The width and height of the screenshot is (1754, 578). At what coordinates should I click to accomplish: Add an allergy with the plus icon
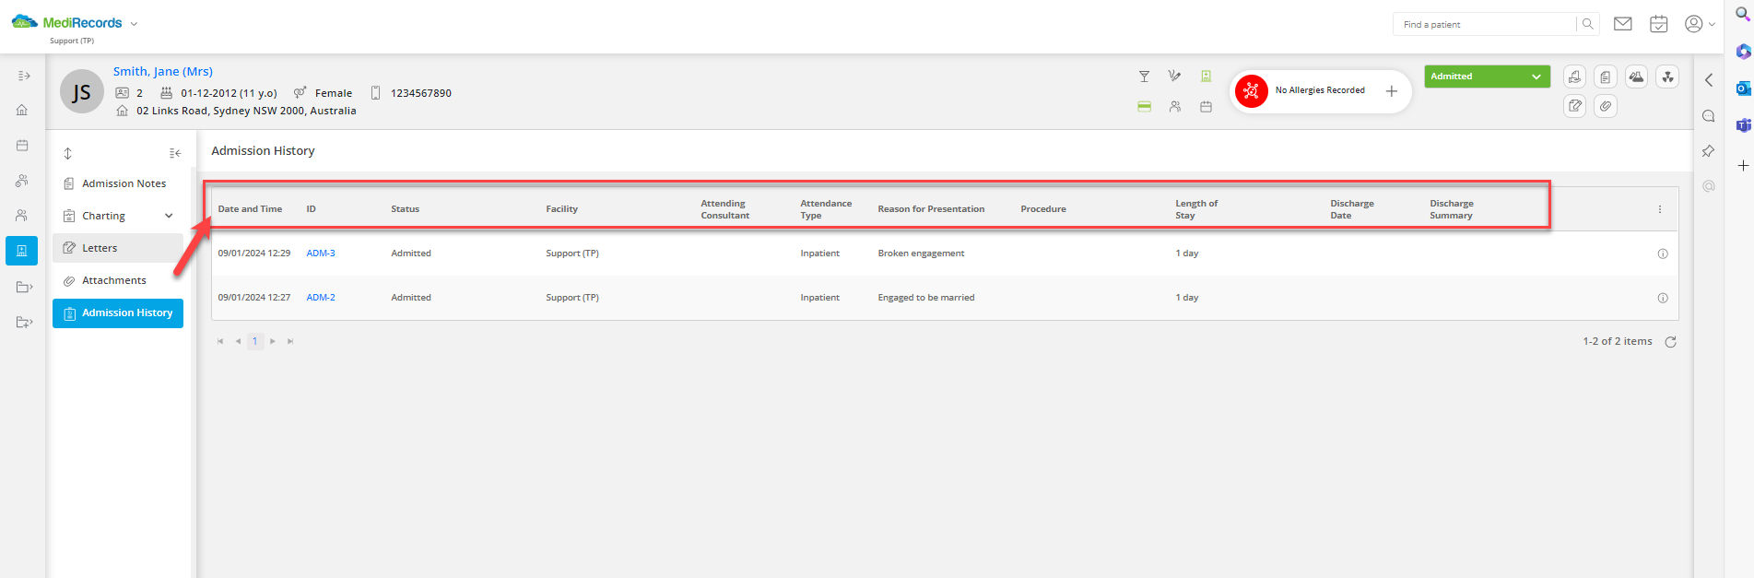tap(1392, 91)
